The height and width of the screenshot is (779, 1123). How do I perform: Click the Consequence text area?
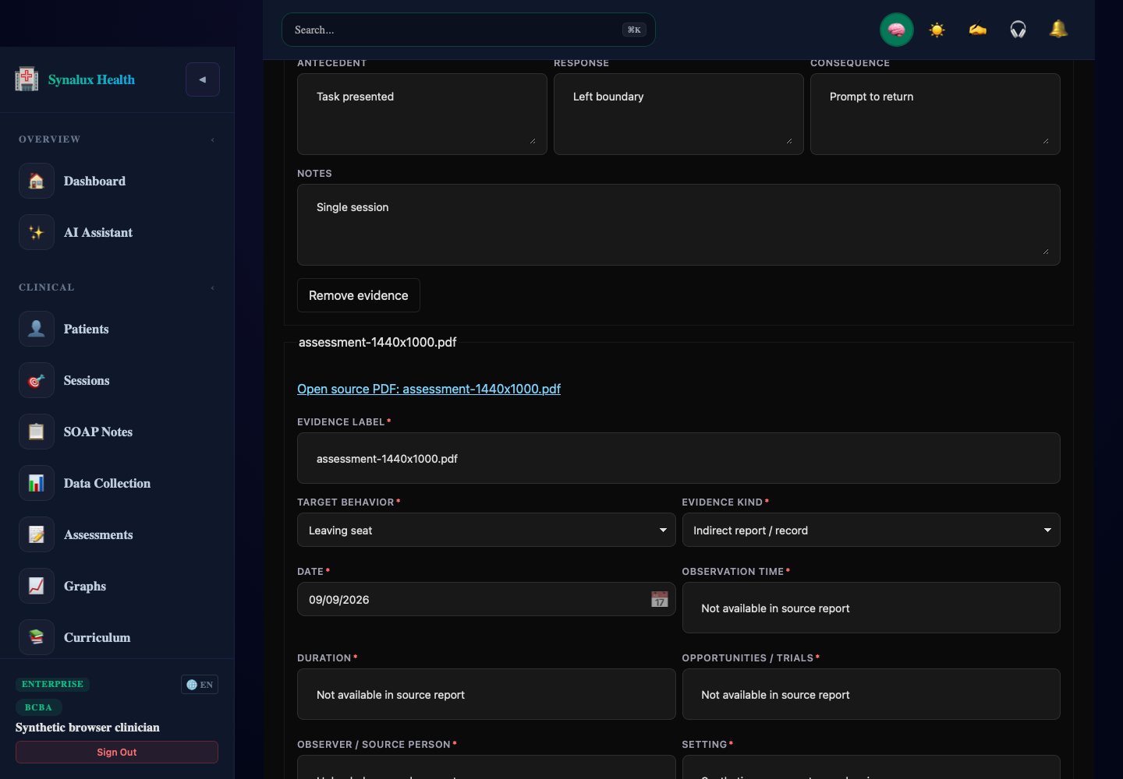pyautogui.click(x=935, y=114)
